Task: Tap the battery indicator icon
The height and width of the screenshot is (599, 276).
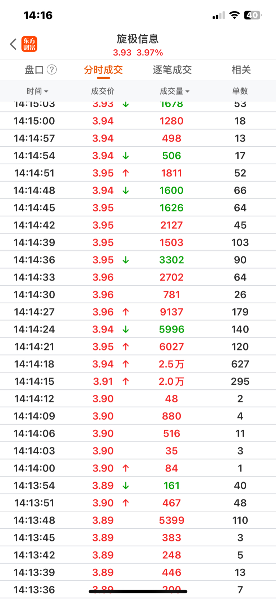Action: (253, 15)
